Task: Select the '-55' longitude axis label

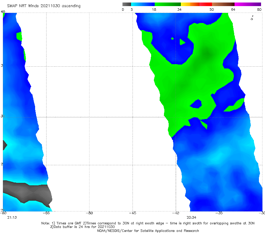Action: pyautogui.click(x=46, y=213)
